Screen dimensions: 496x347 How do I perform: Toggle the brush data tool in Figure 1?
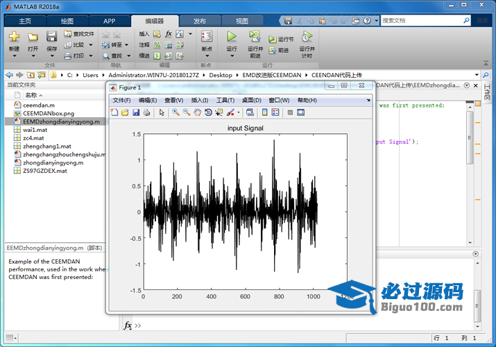[230, 112]
